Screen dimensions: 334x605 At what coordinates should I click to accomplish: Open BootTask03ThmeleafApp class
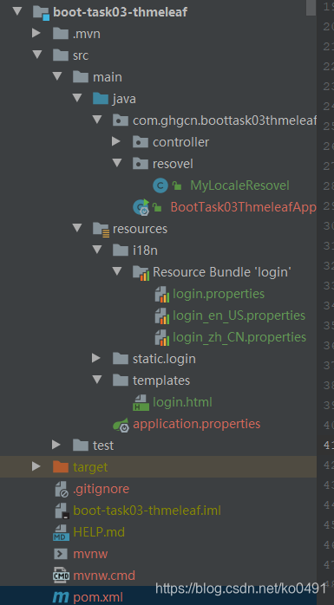click(244, 207)
